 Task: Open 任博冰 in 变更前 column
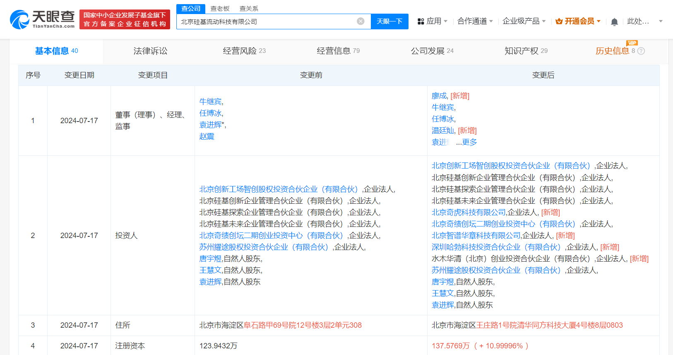210,113
